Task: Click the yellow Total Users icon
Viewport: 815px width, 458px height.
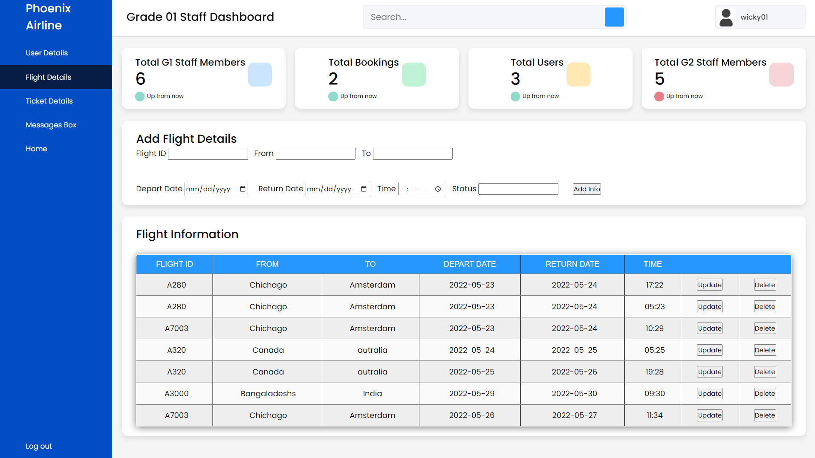Action: (578, 75)
